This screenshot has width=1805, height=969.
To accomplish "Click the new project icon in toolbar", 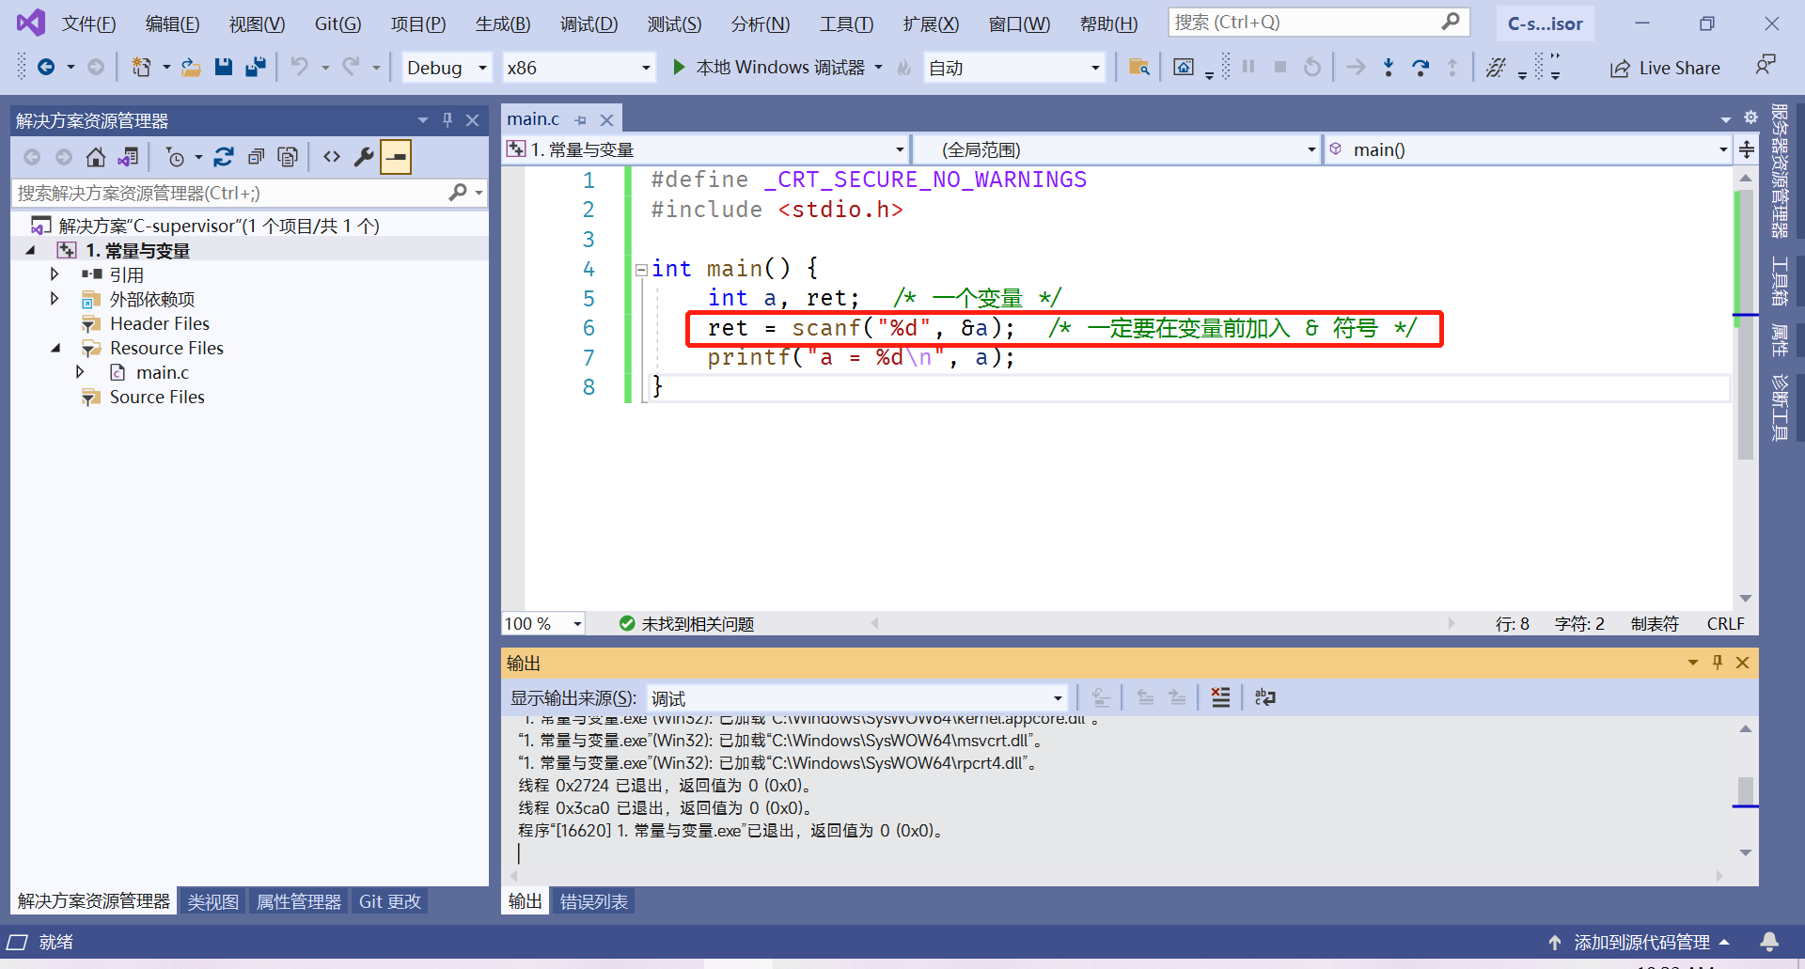I will (x=141, y=67).
